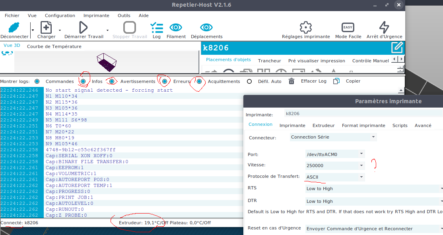Click the Effacer Log trash icon
This screenshot has height=235, width=443.
[x=291, y=81]
